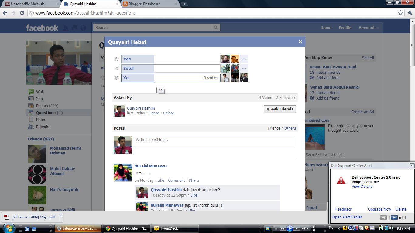This screenshot has height=233, width=415.
Task: Click Upgrade Now in Dell alert
Action: click(x=379, y=209)
